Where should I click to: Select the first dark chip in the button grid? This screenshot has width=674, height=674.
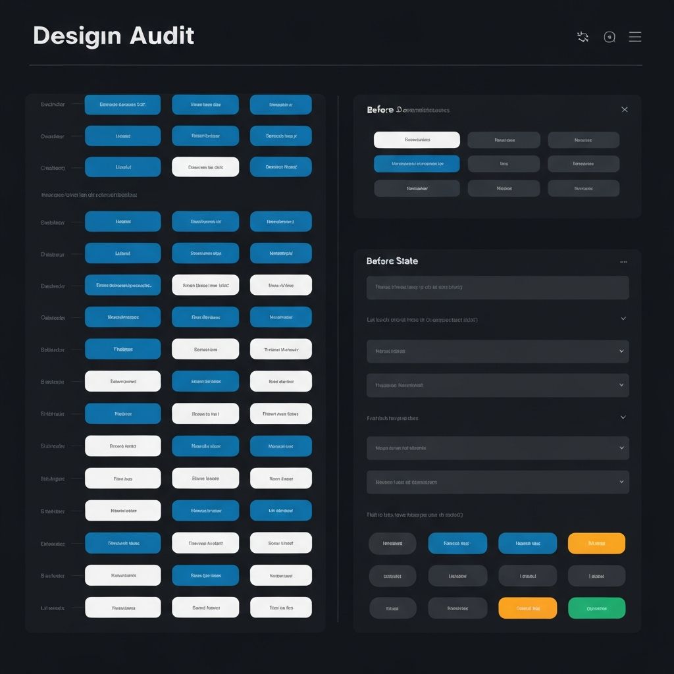(392, 543)
